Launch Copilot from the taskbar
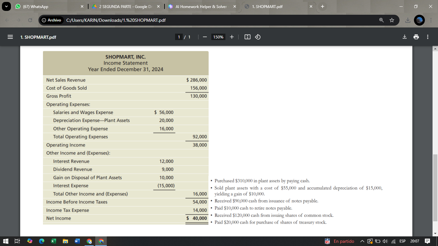 click(30, 241)
